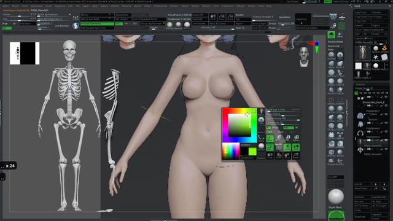Click the large material preview sphere
This screenshot has height=221, width=393.
(x=336, y=196)
